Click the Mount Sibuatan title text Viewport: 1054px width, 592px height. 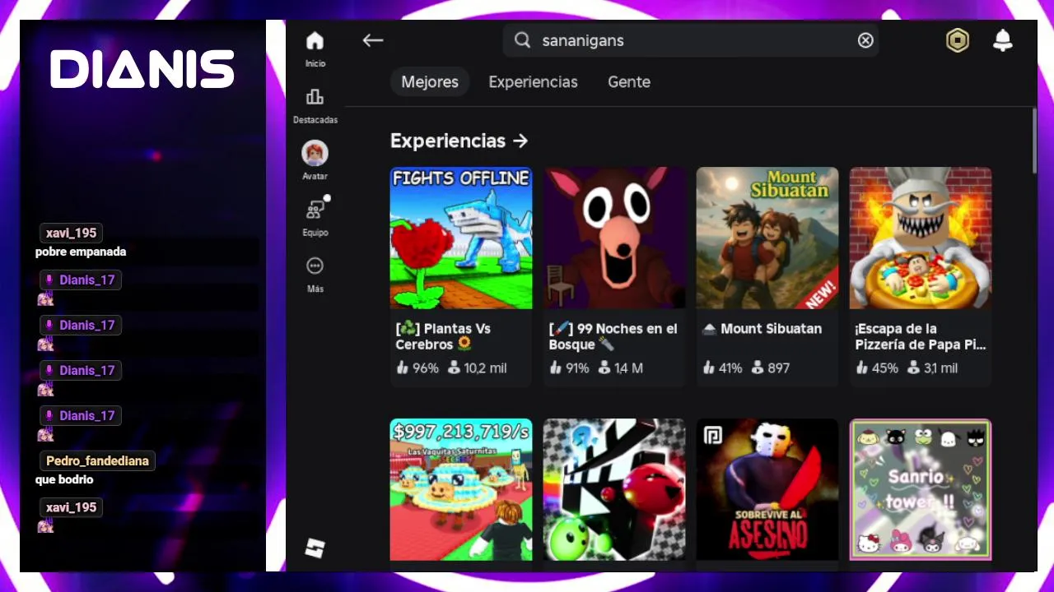[762, 328]
